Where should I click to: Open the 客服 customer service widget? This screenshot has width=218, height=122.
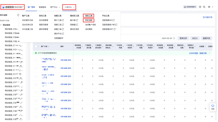(213, 107)
